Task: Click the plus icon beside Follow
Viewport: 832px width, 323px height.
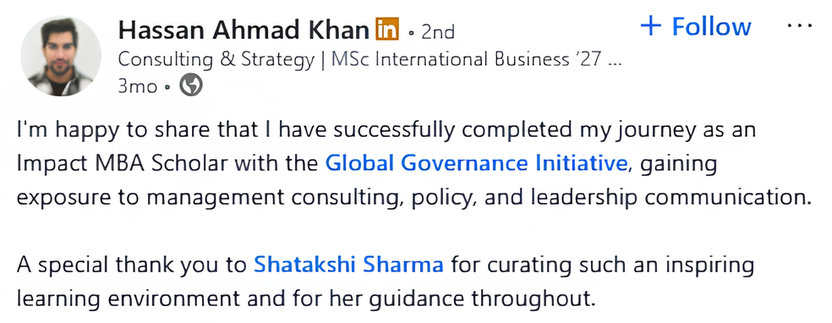Action: [651, 26]
